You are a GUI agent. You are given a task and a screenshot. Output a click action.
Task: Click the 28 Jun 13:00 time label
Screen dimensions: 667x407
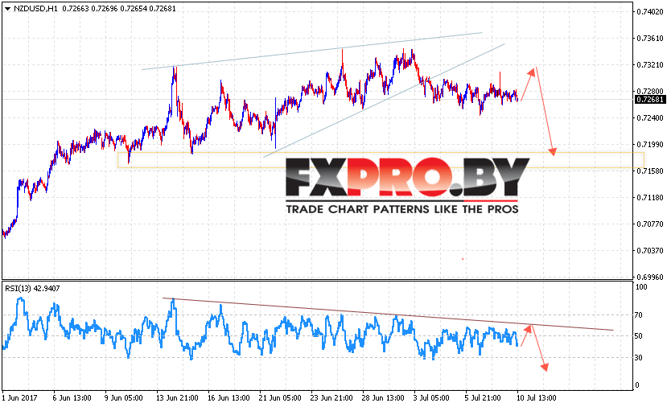[383, 398]
